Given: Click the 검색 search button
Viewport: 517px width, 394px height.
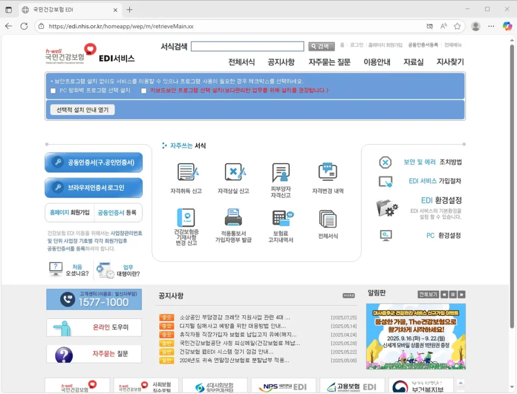Looking at the screenshot, I should click(x=321, y=46).
